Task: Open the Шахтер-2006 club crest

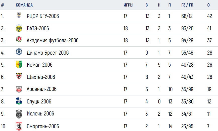Action: click(x=19, y=76)
